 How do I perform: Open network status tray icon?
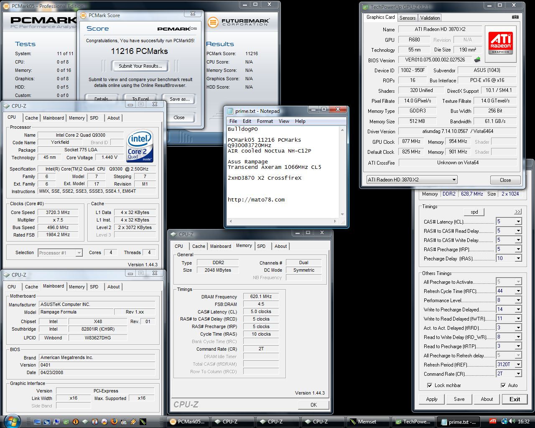coord(504,421)
